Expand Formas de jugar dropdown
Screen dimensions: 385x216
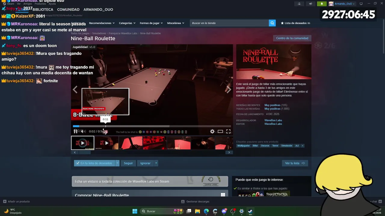pyautogui.click(x=151, y=23)
